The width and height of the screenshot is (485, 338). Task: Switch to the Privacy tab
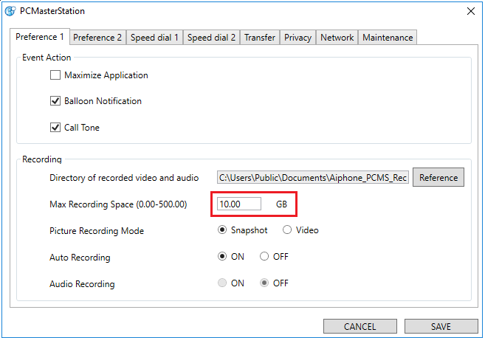(297, 38)
